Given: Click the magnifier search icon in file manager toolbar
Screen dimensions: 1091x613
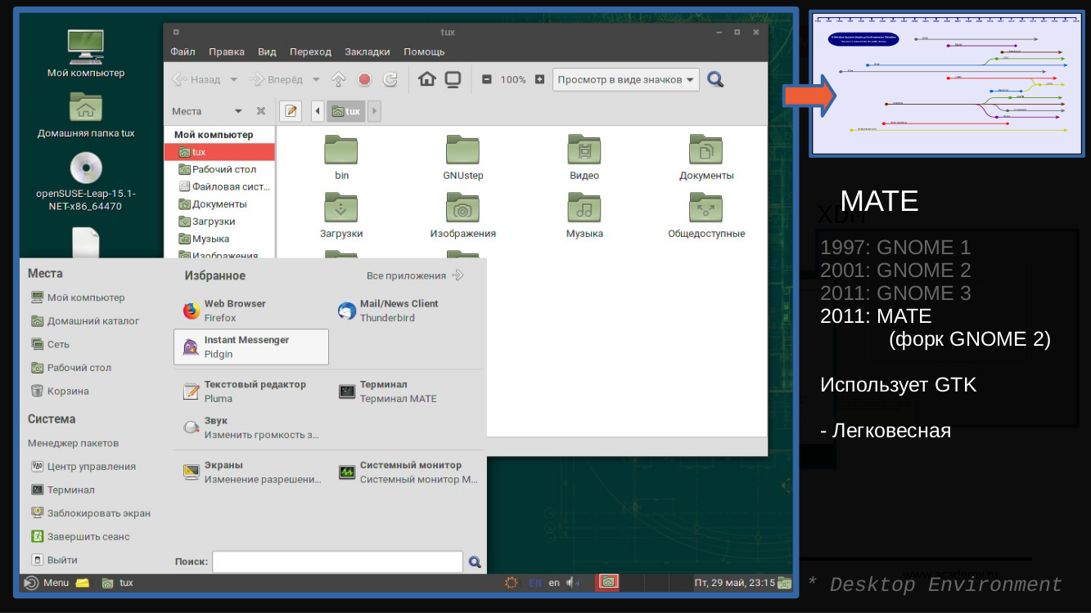Looking at the screenshot, I should click(715, 79).
